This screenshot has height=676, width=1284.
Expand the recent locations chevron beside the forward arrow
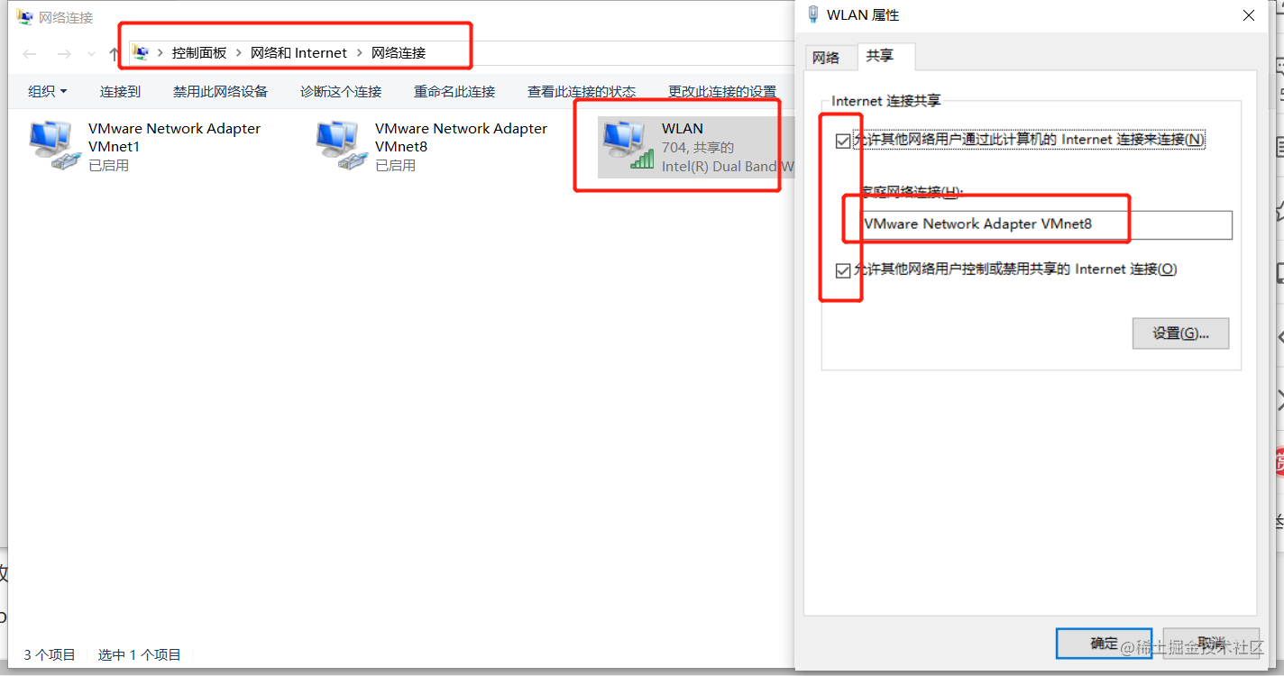91,54
